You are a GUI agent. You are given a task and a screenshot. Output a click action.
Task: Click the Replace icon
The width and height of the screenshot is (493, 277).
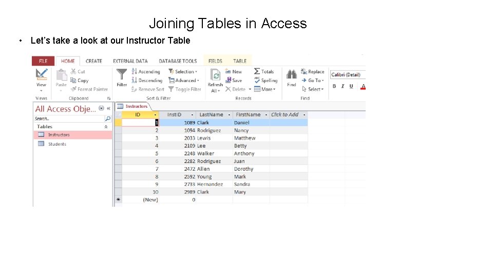click(x=304, y=71)
